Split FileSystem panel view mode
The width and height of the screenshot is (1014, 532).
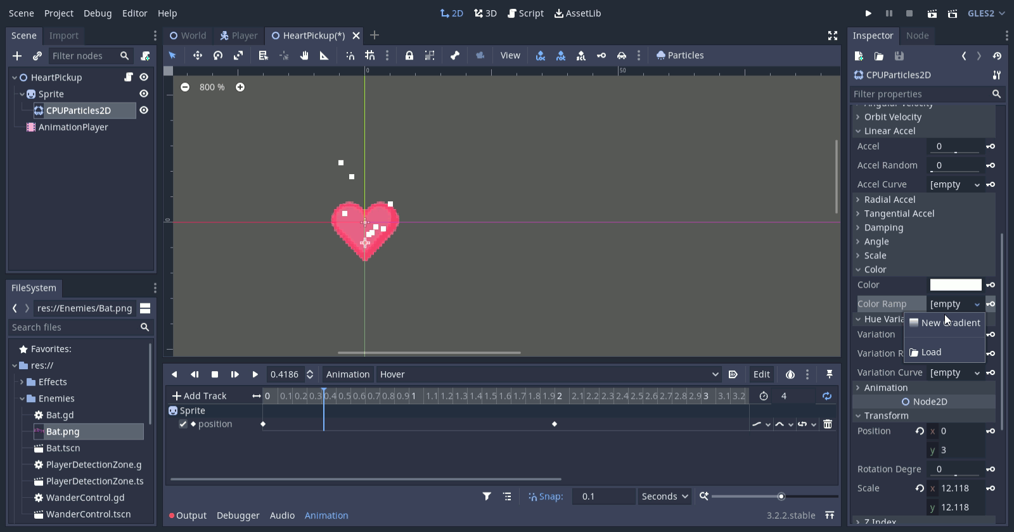(145, 308)
